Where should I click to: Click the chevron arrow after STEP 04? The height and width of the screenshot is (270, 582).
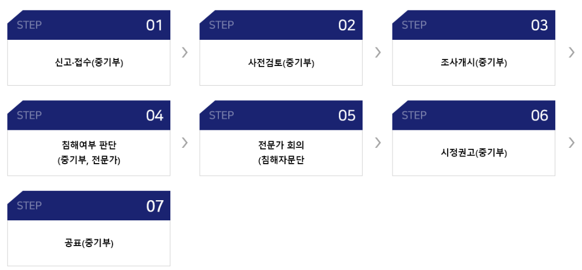point(185,143)
